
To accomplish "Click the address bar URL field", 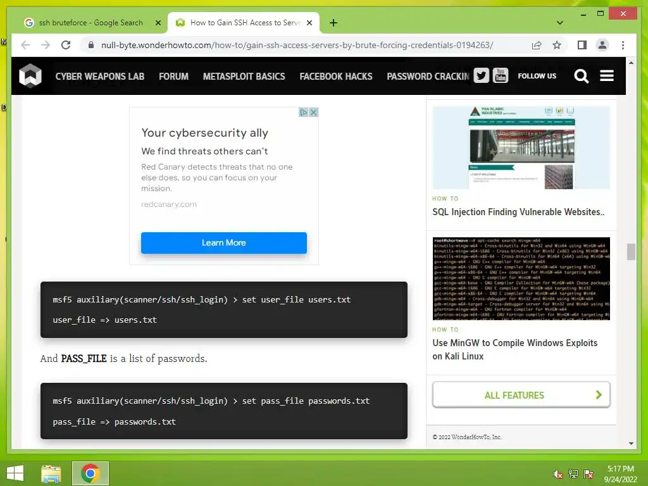I will pyautogui.click(x=297, y=45).
